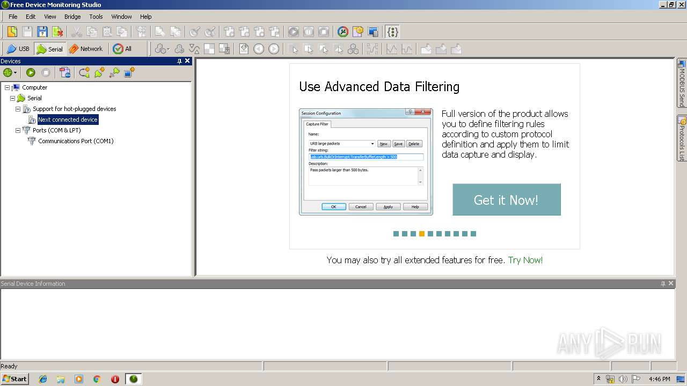Click the volume speaker tray icon
The width and height of the screenshot is (687, 386).
623,379
